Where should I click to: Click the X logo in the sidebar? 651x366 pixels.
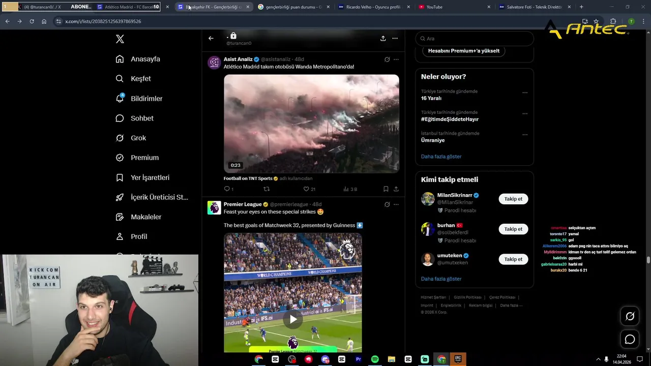coord(120,39)
